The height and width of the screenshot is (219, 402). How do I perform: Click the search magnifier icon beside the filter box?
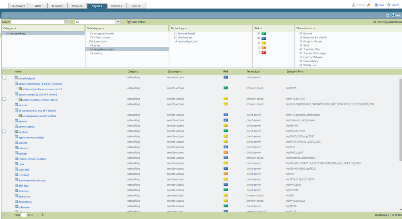67,22
